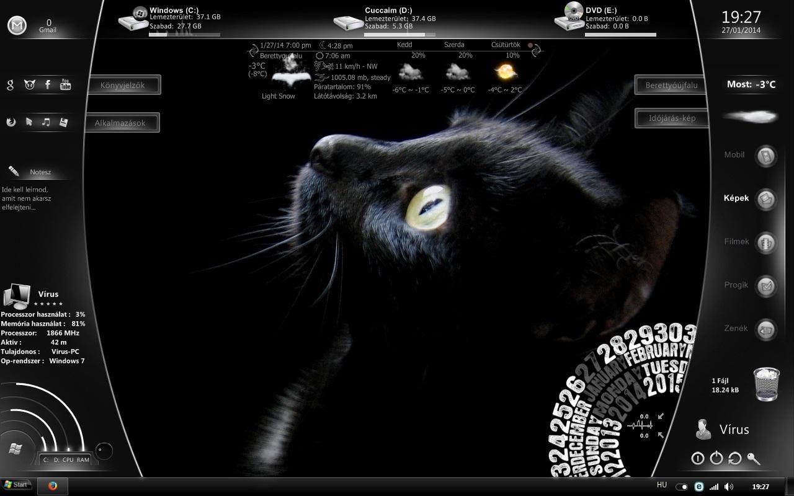Image resolution: width=794 pixels, height=496 pixels.
Task: Click the "Op-rendszer : Windows 7" line
Action: click(x=43, y=361)
